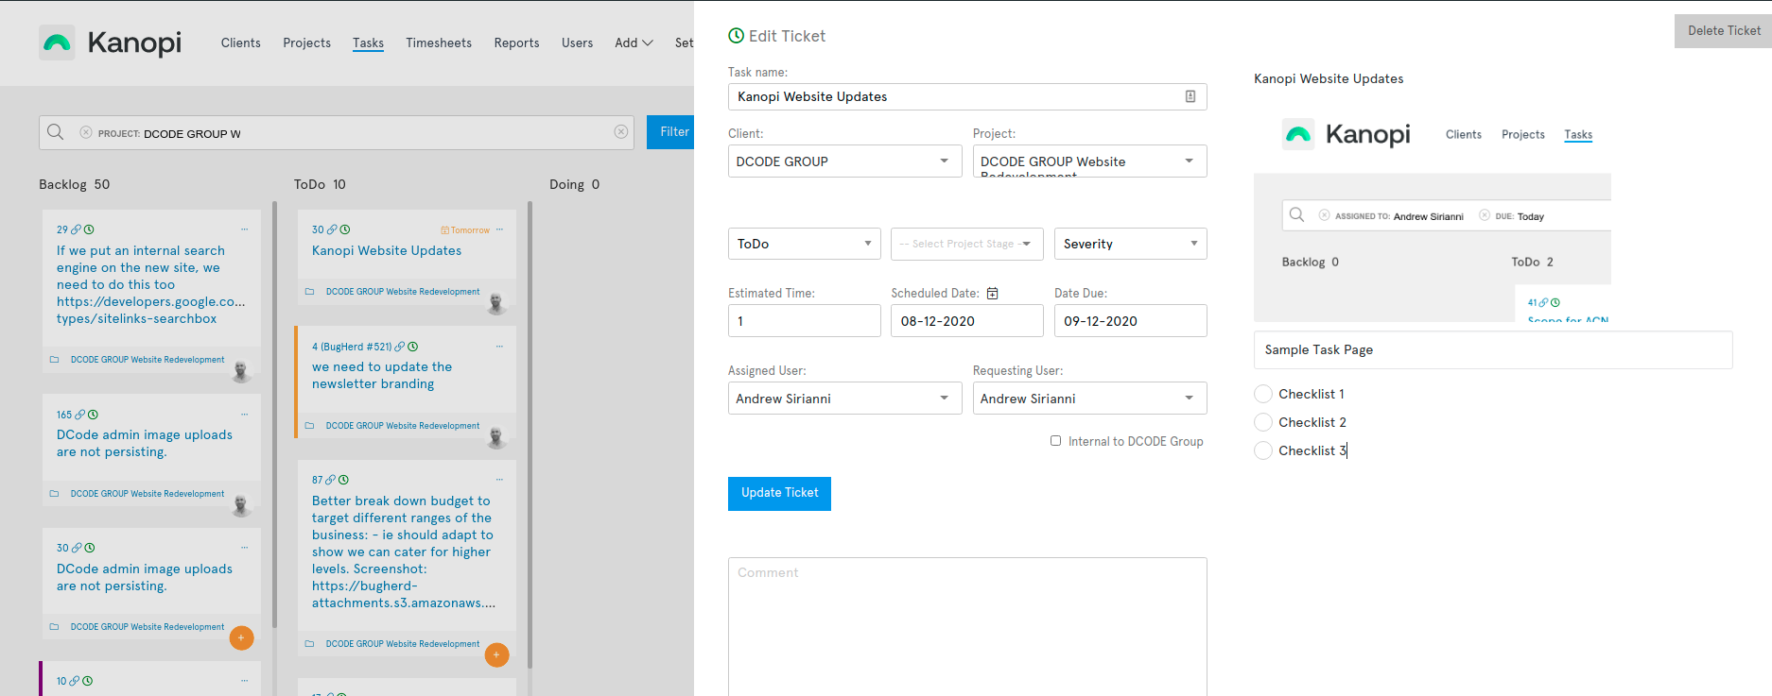Click the Estimated Time input field
Screen dimensions: 1772x696
tap(804, 321)
